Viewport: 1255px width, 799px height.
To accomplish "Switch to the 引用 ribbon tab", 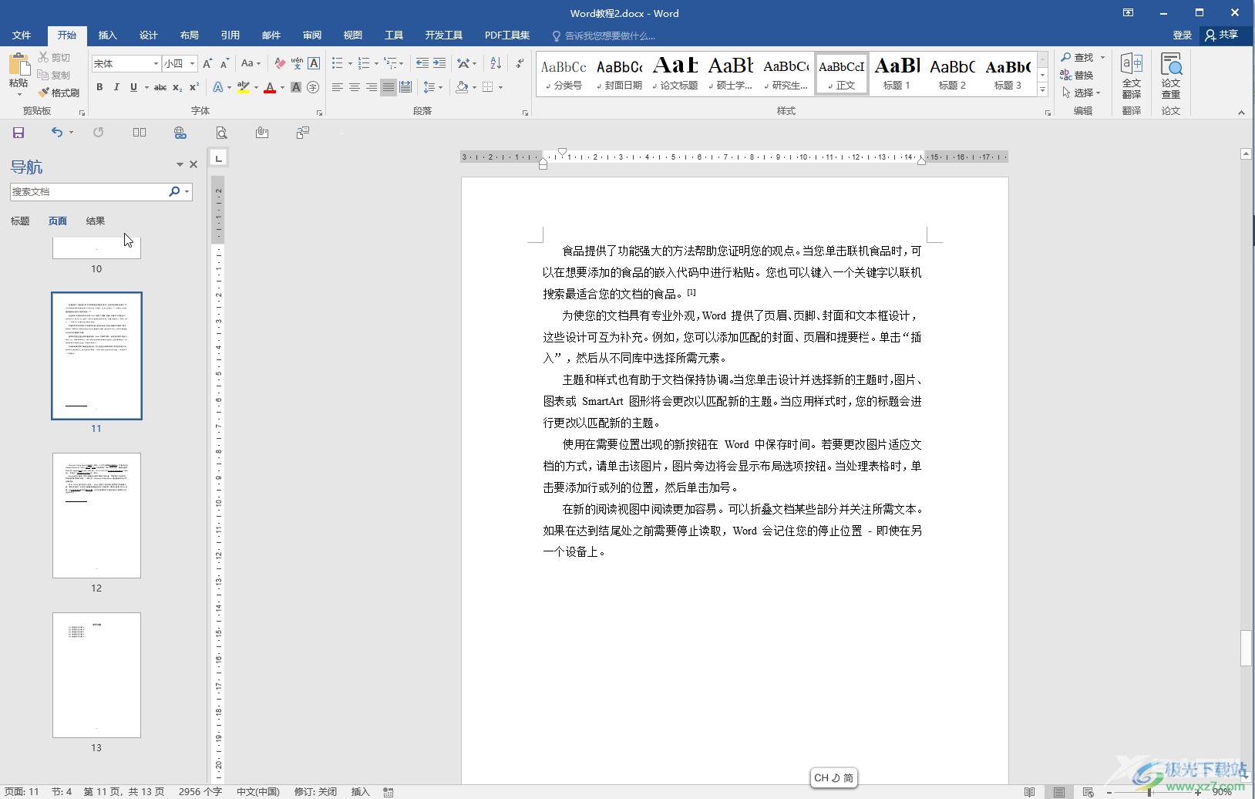I will point(230,35).
